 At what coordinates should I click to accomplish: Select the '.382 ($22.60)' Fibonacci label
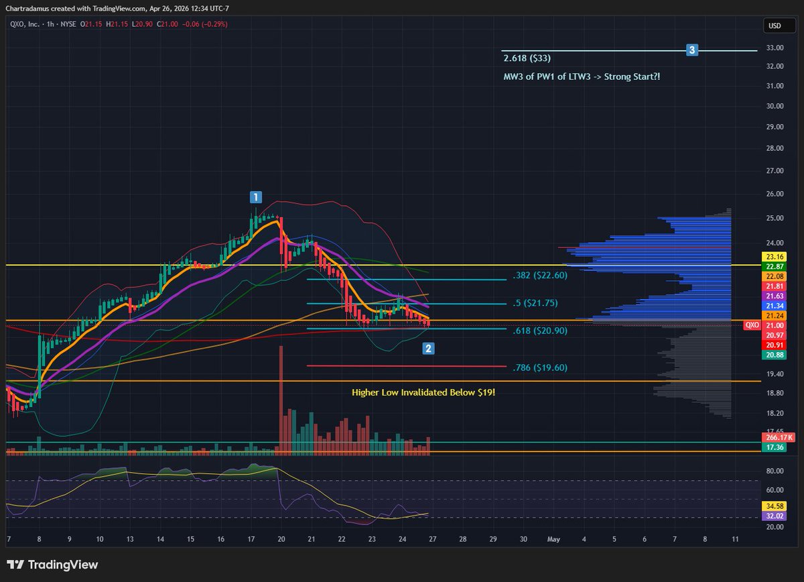point(540,276)
